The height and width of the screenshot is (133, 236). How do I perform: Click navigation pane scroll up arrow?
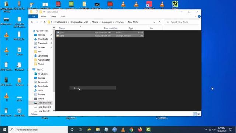tap(54, 28)
